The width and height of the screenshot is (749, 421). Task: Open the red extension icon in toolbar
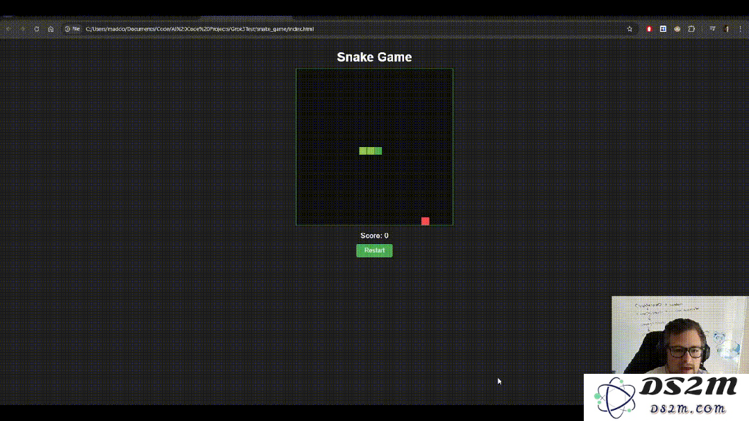648,29
